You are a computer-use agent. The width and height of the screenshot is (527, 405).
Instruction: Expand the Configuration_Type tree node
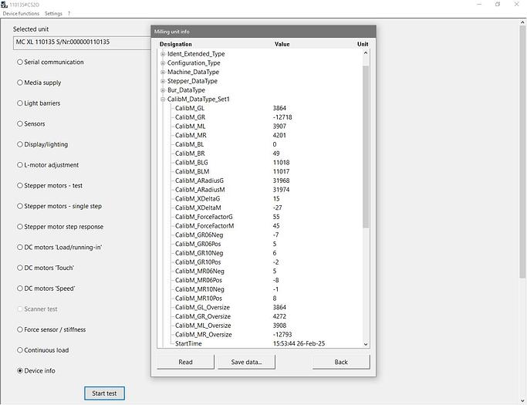tap(163, 63)
